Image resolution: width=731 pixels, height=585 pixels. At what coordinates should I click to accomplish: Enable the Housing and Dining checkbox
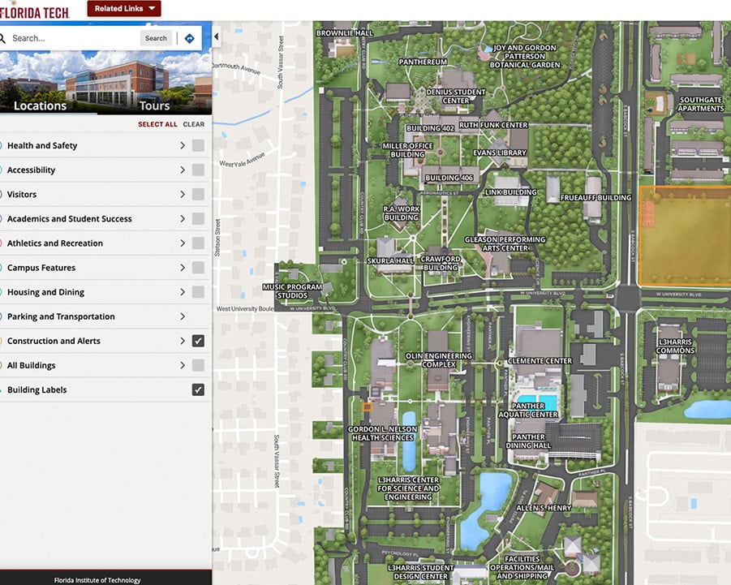pyautogui.click(x=198, y=292)
